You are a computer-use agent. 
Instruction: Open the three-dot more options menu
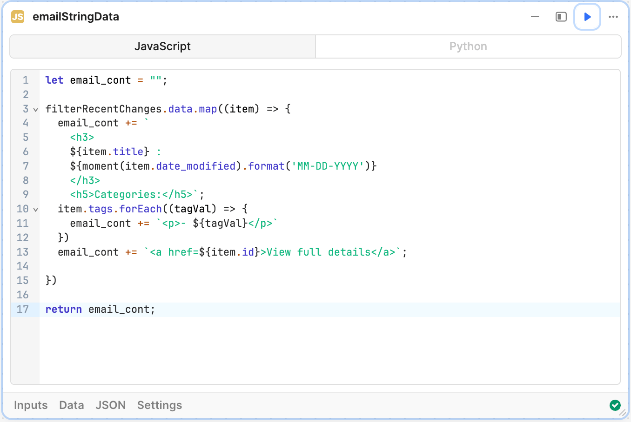coord(613,17)
